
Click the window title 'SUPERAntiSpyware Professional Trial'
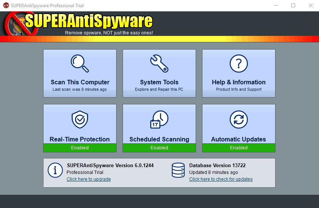pos(47,6)
